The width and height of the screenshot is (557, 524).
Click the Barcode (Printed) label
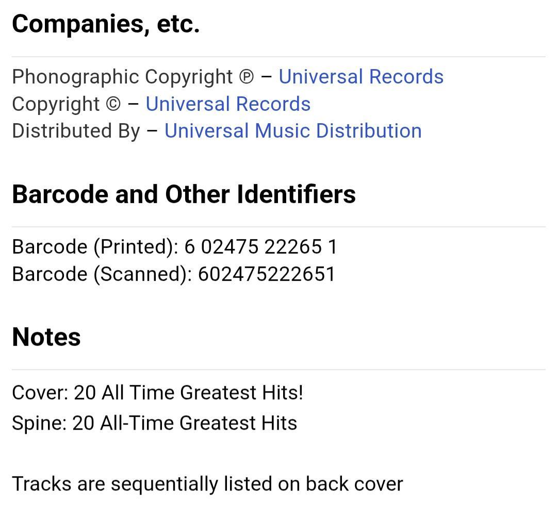[95, 247]
